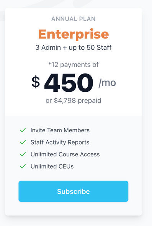This screenshot has width=152, height=226.
Task: Click the ANNUAL PLAN label
Action: coord(74,19)
